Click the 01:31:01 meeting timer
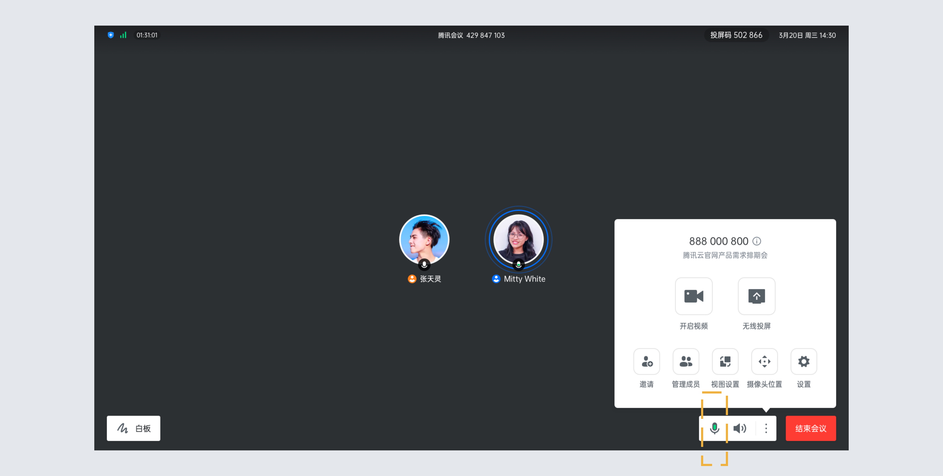 [147, 35]
